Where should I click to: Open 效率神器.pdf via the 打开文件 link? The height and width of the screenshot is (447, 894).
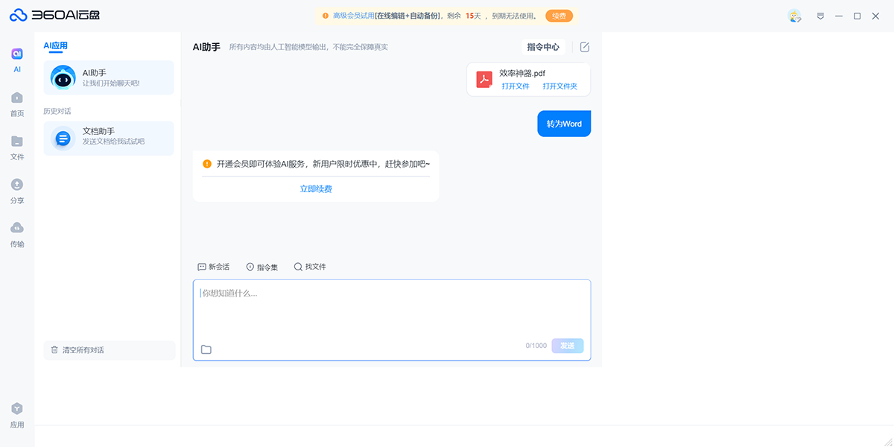516,86
